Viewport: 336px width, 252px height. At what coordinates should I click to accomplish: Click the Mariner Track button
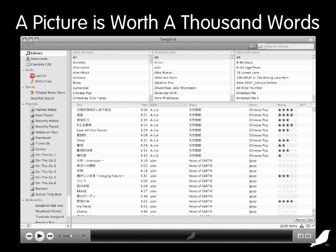pos(305,220)
